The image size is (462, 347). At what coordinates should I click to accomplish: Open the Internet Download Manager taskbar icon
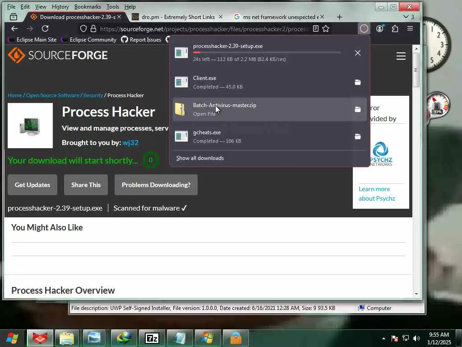124,338
